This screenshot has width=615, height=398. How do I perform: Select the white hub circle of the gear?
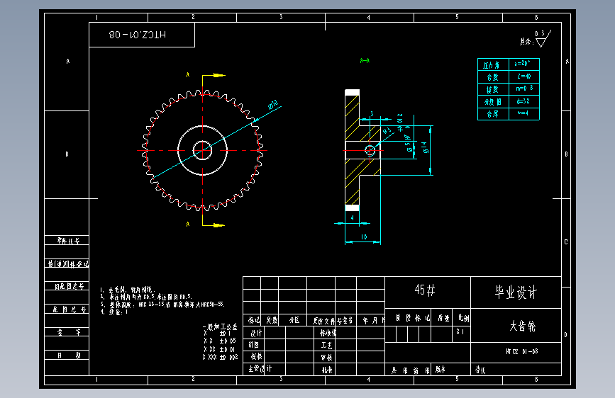coord(202,150)
